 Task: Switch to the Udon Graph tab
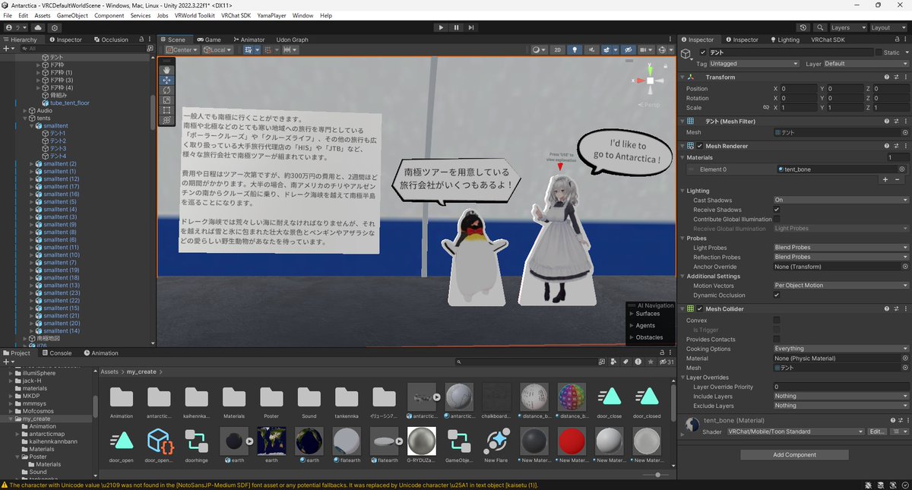[x=292, y=40]
